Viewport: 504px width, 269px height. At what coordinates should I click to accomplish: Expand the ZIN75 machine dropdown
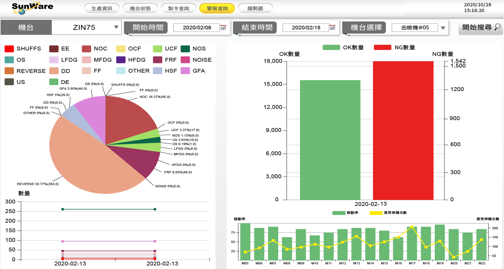tap(116, 27)
